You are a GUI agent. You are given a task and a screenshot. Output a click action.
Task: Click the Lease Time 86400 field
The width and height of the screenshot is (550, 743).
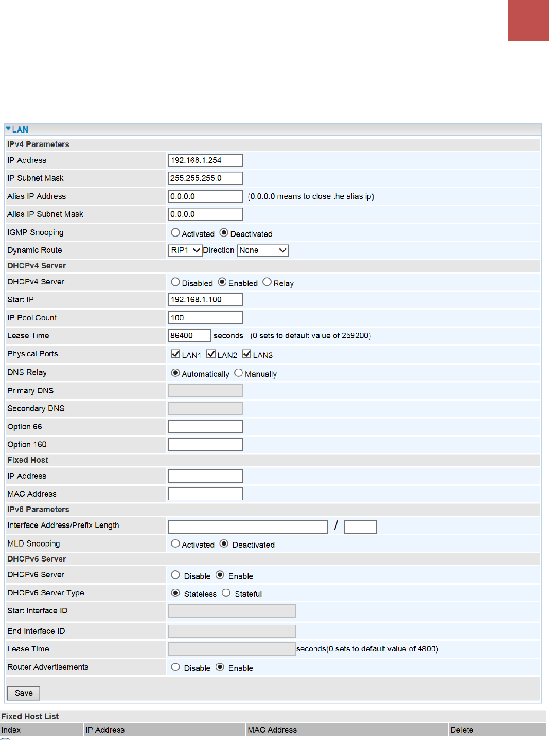(x=190, y=336)
